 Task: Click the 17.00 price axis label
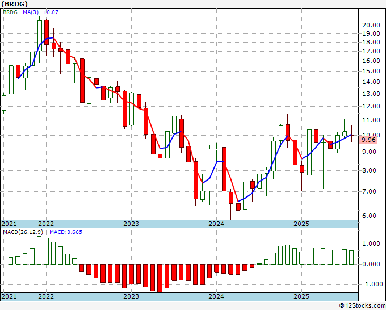[x=371, y=52]
